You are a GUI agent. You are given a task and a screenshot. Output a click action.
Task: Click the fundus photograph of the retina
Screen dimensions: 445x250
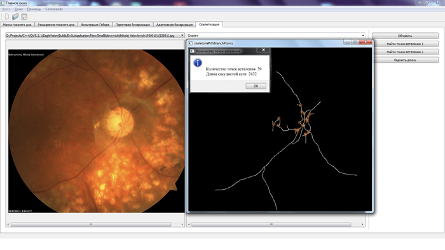click(x=97, y=131)
